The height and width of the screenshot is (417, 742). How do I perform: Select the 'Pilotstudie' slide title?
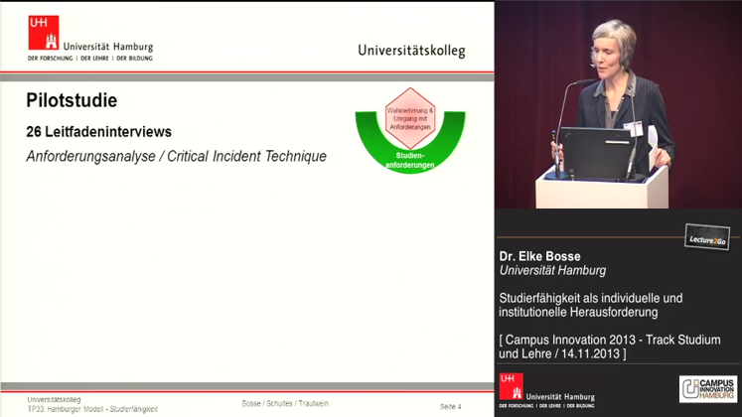(x=72, y=100)
